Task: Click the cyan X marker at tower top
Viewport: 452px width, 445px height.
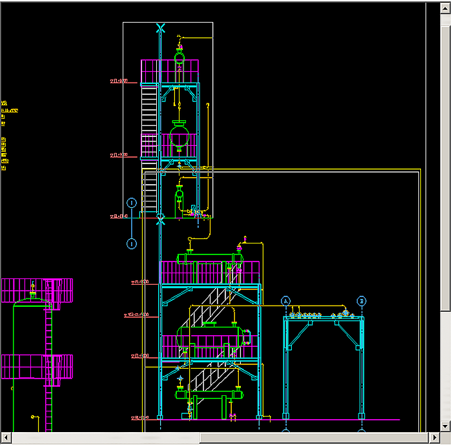Action: [x=160, y=28]
